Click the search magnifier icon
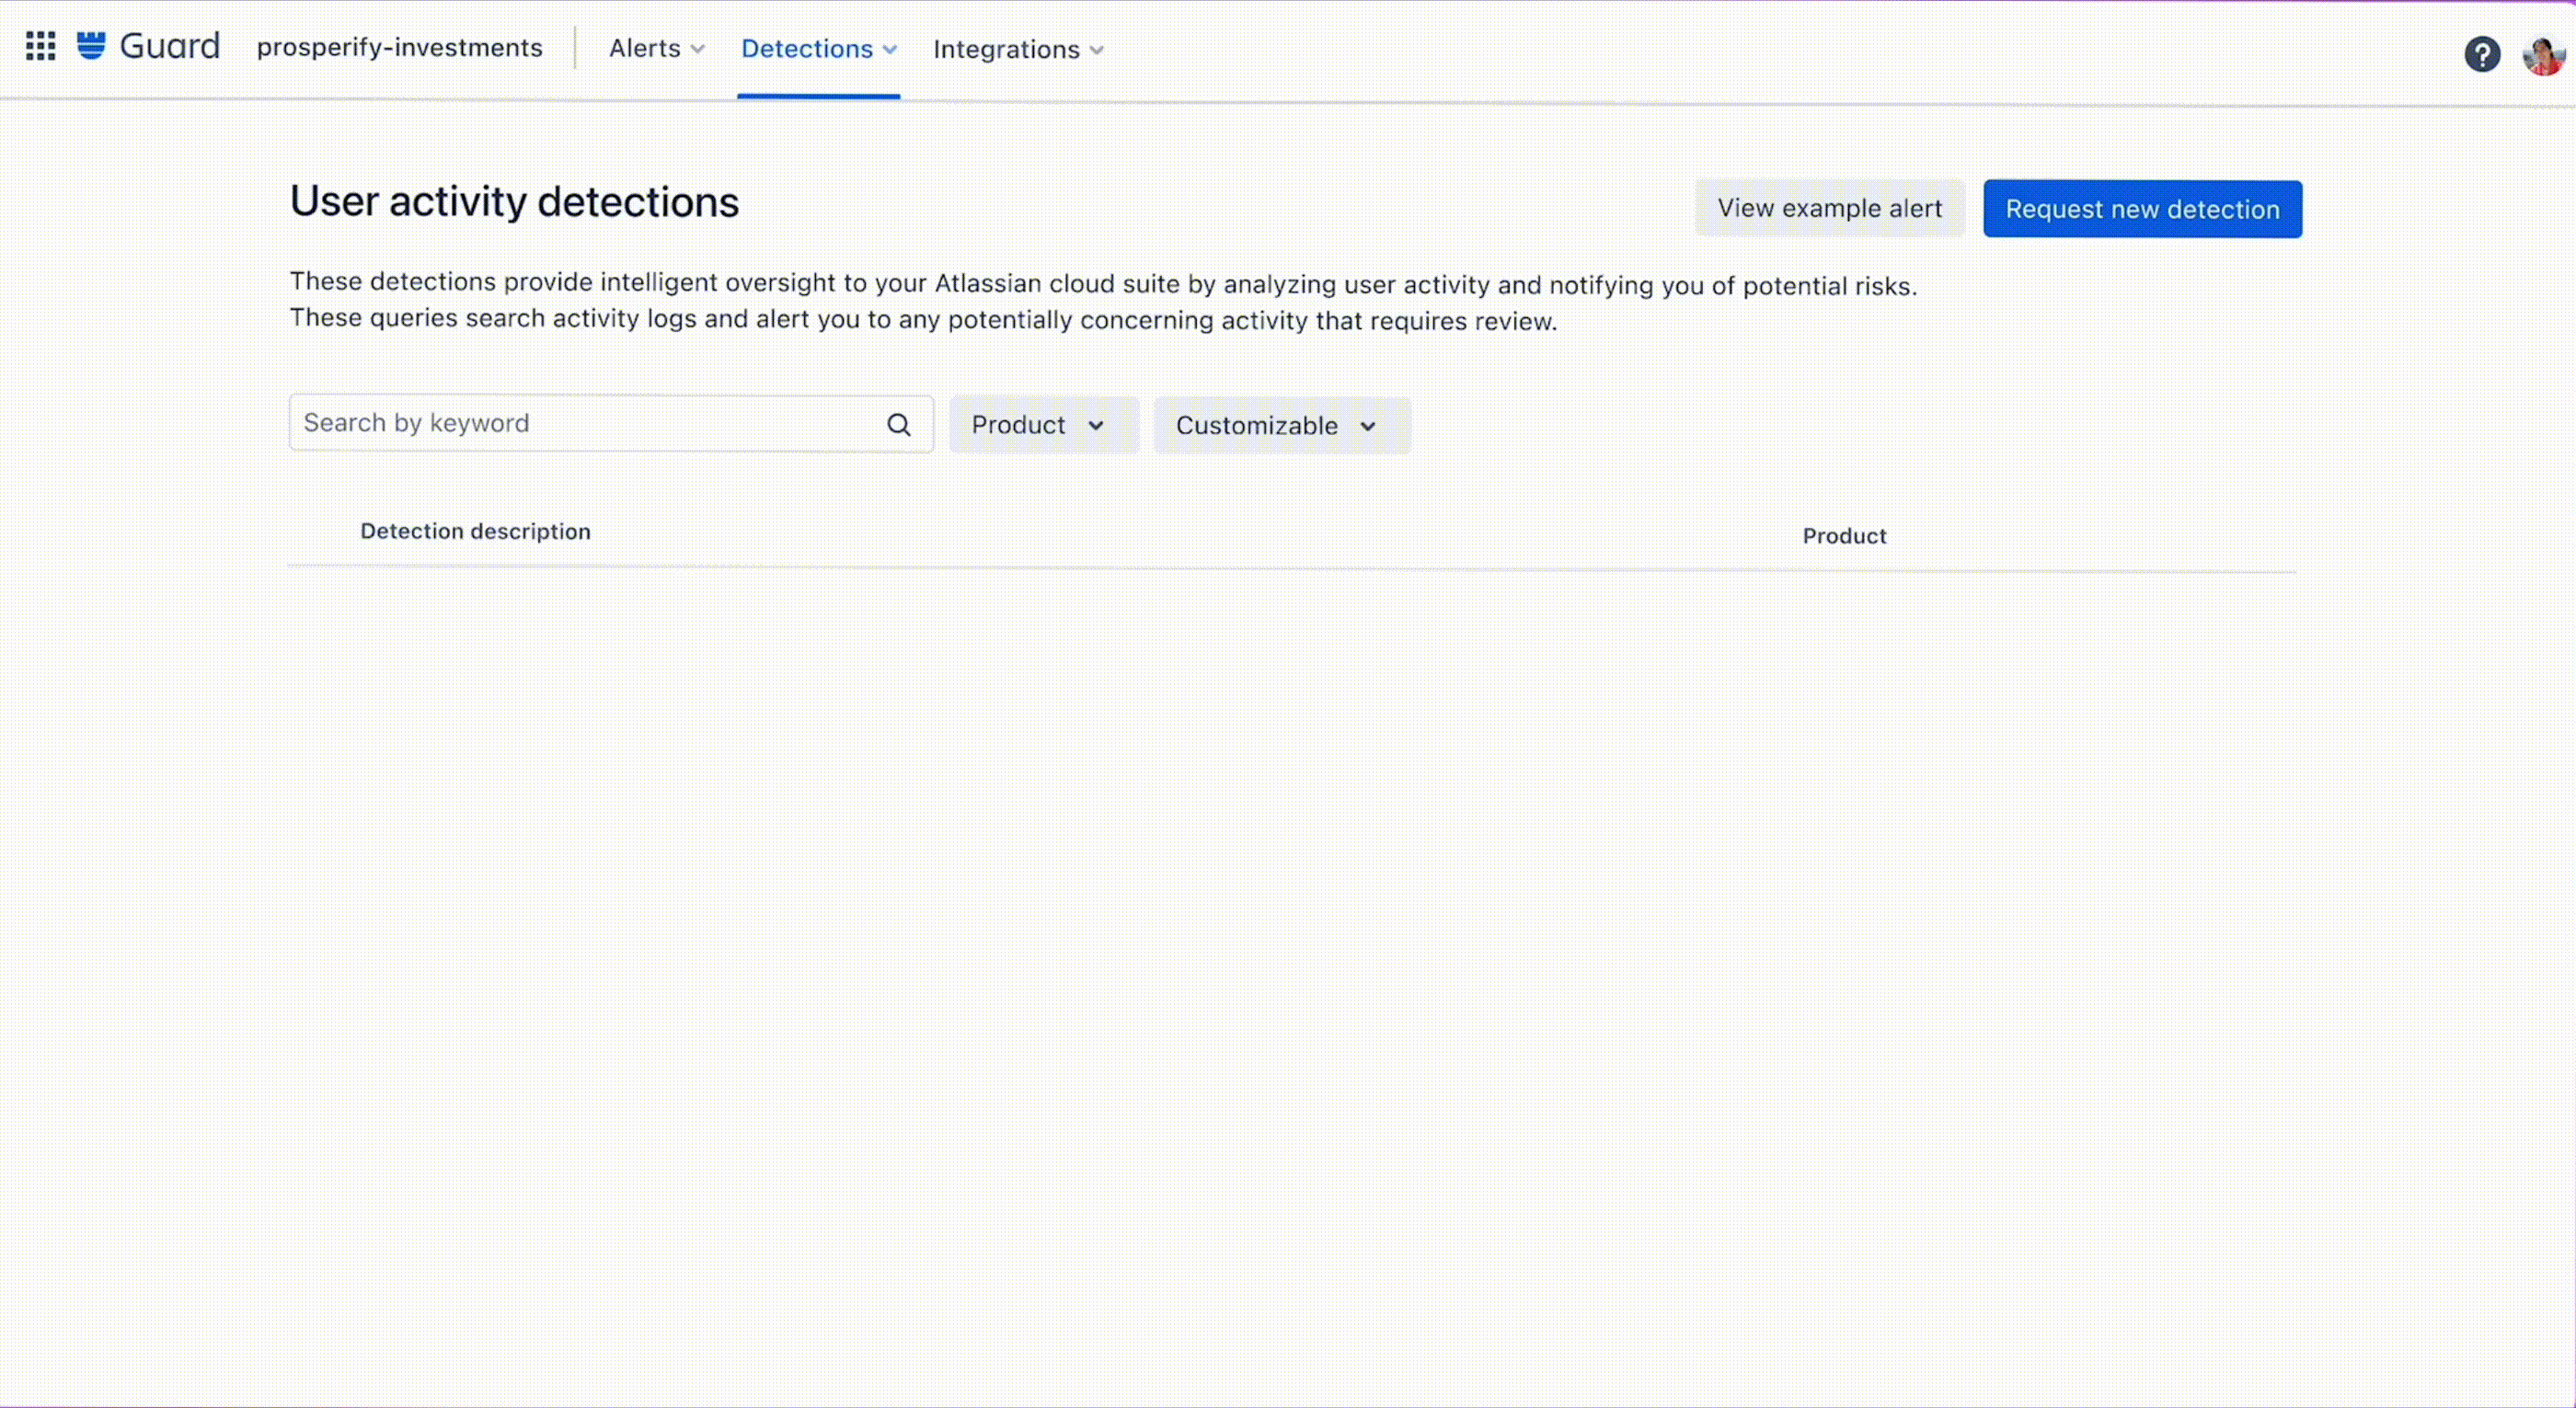Image resolution: width=2576 pixels, height=1408 pixels. click(x=898, y=425)
